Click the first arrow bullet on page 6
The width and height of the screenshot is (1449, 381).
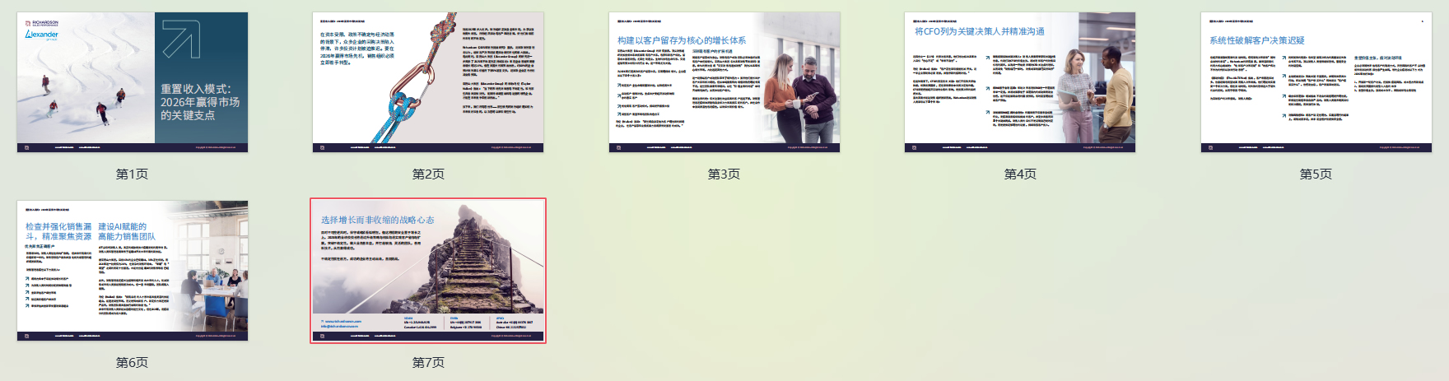pyautogui.click(x=27, y=279)
